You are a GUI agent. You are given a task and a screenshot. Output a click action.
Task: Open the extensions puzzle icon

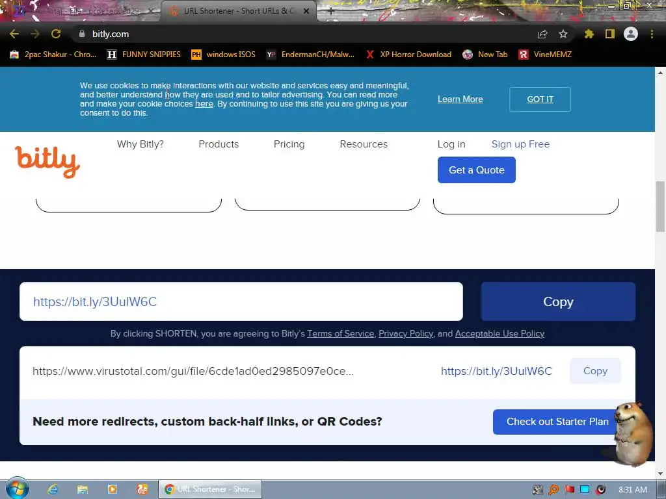589,34
